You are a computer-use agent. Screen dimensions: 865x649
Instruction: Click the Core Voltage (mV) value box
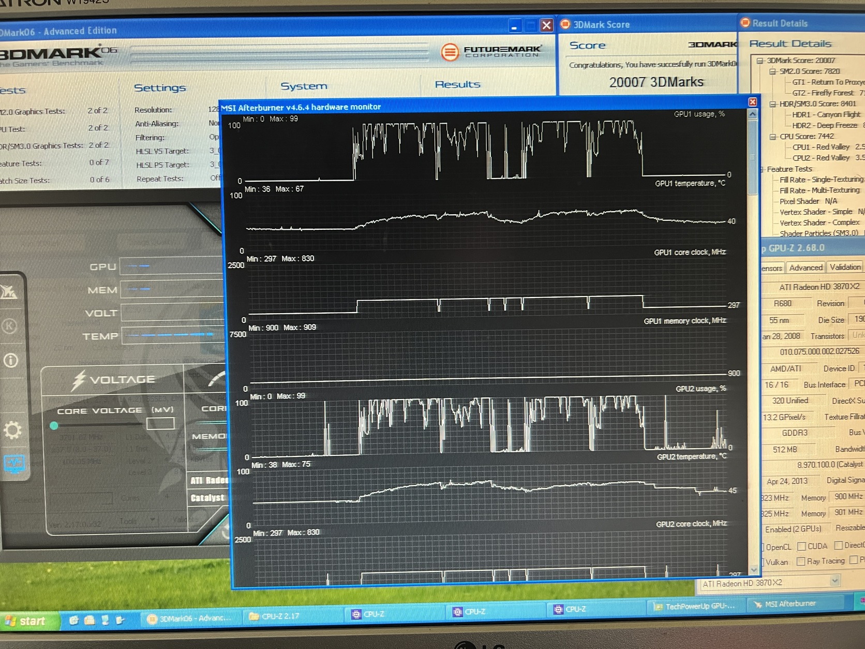pyautogui.click(x=160, y=424)
